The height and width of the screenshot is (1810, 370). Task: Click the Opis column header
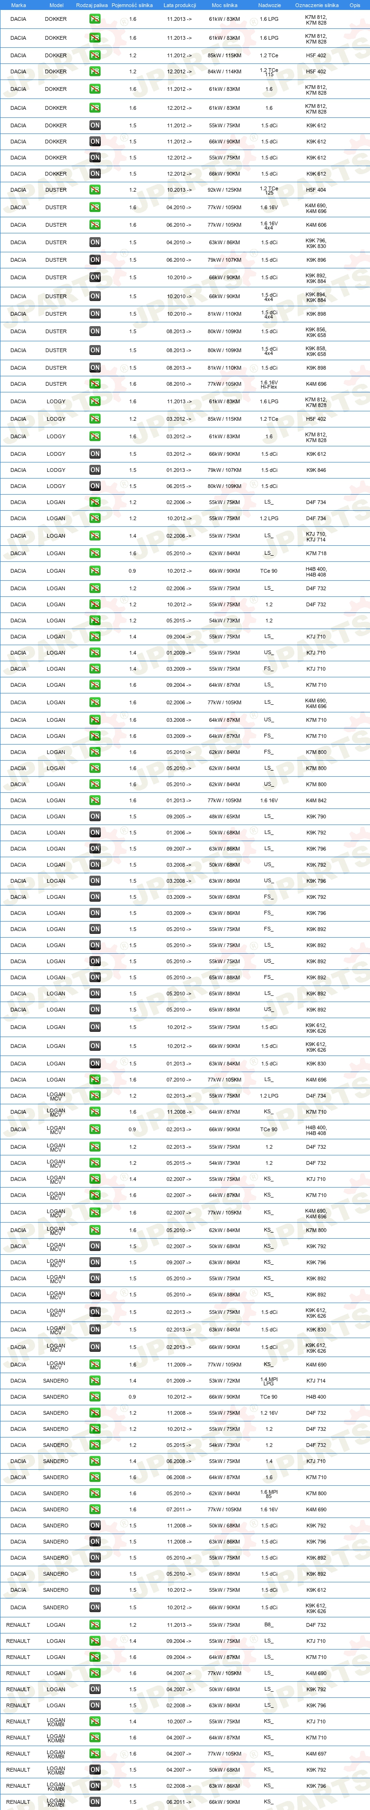(354, 5)
